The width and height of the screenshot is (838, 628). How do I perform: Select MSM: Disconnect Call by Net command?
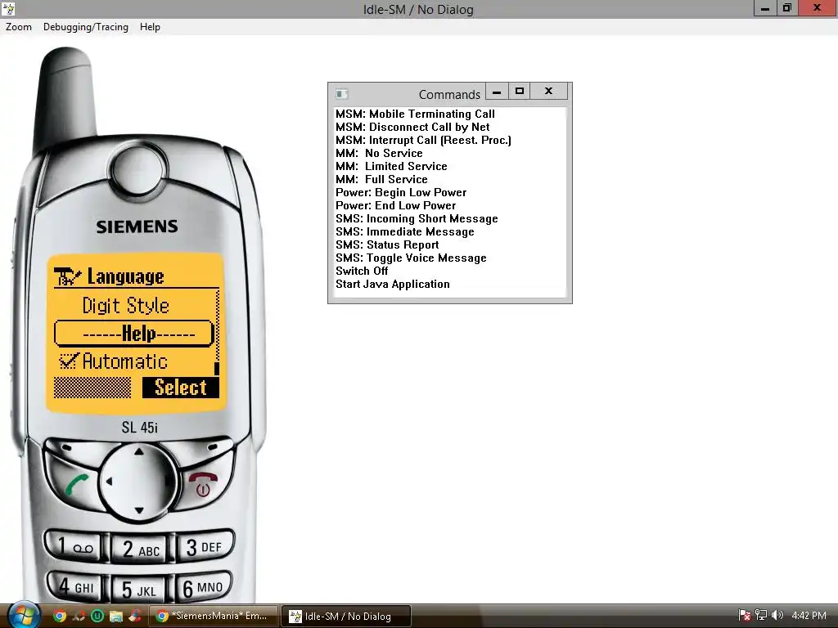[412, 127]
